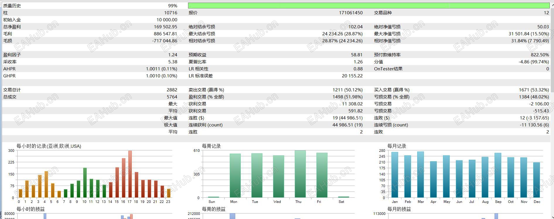Viewport: 554px width, 219px height.
Task: Click relative equity drawdown 31.84% (7 790.49)
Action: tap(530, 41)
